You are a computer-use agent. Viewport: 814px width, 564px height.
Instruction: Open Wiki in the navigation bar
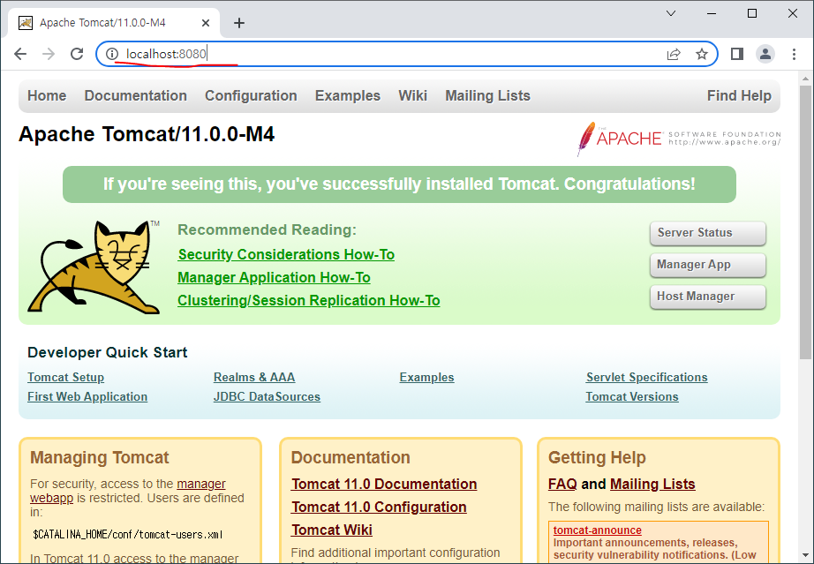(x=412, y=96)
